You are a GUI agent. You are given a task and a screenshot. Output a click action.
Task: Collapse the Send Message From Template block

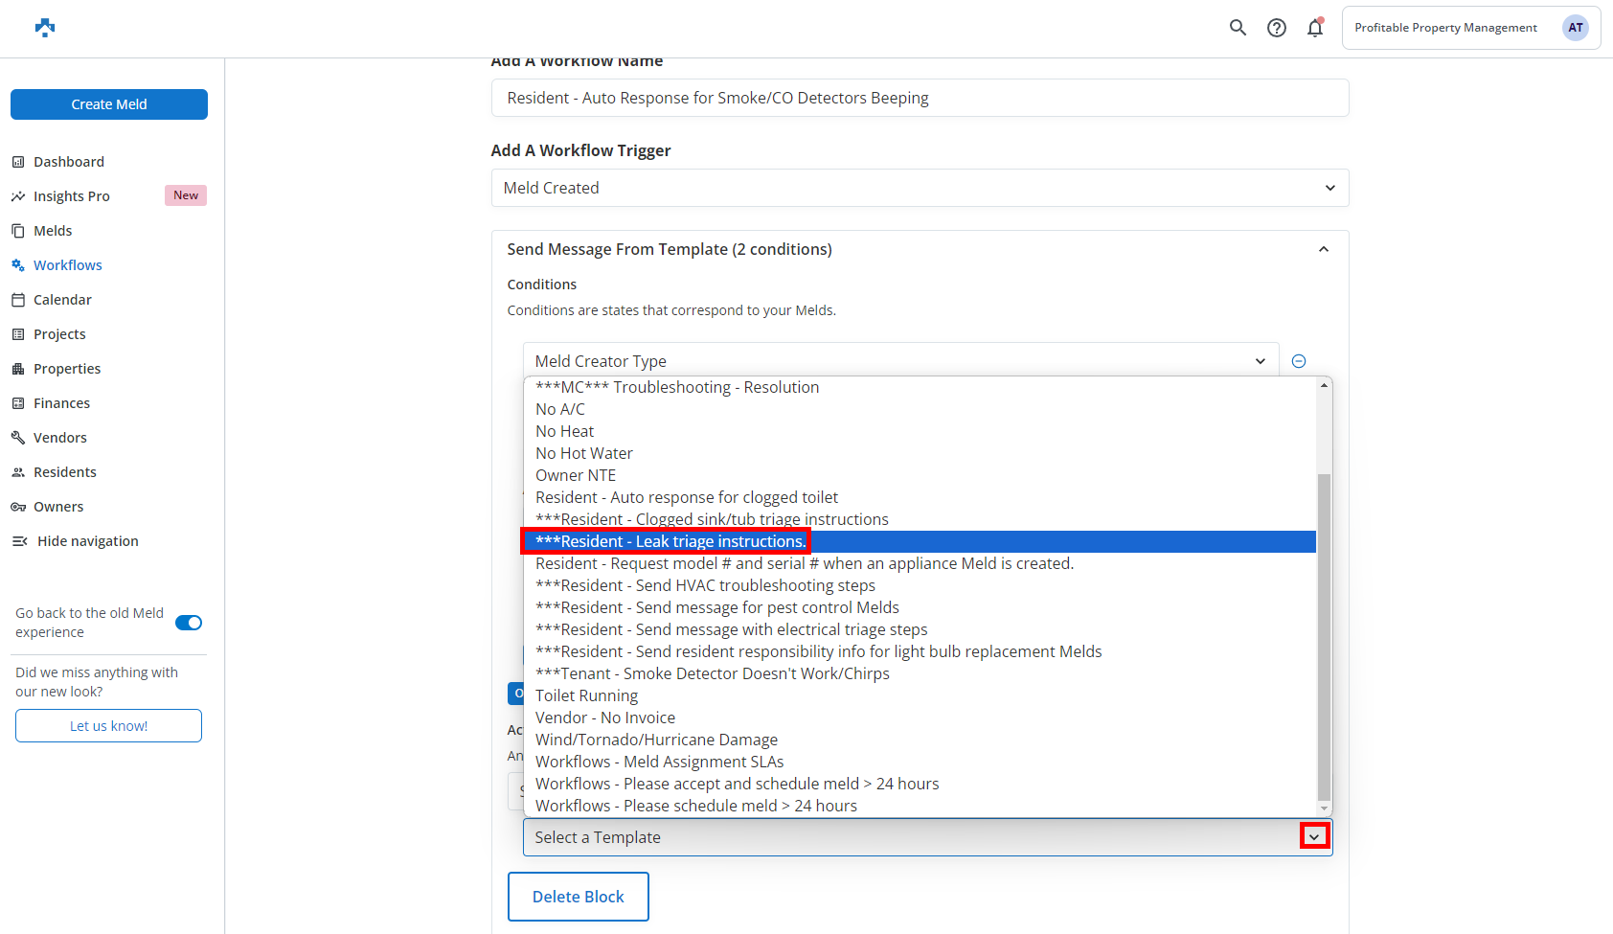click(x=1323, y=249)
